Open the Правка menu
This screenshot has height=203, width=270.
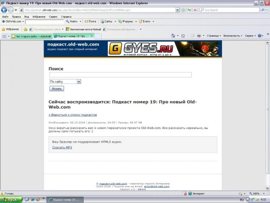click(16, 17)
